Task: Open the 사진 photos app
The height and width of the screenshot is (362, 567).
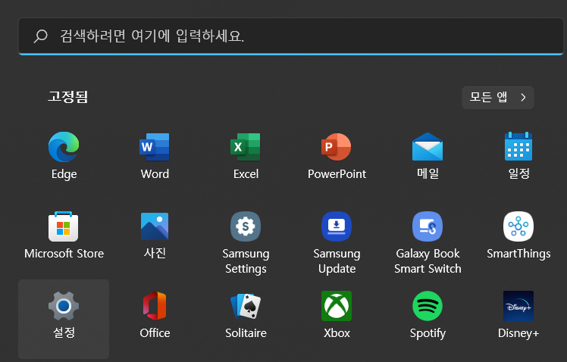Action: coord(155,236)
